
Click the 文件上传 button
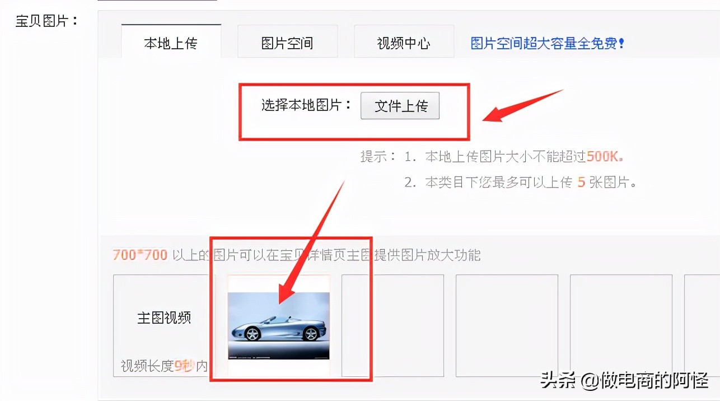click(400, 106)
